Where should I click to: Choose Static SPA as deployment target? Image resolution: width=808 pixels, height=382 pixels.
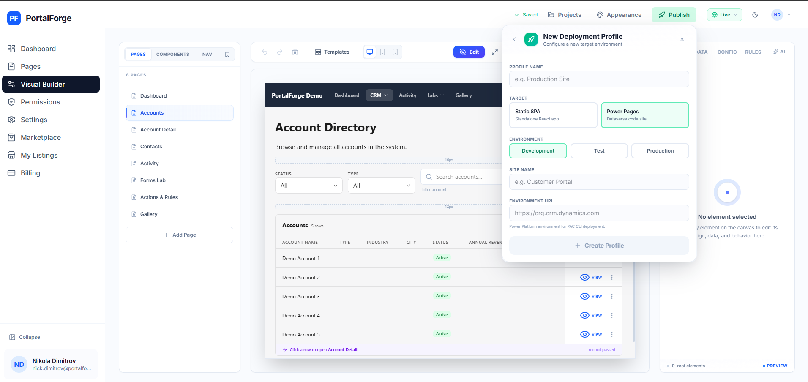pos(553,115)
